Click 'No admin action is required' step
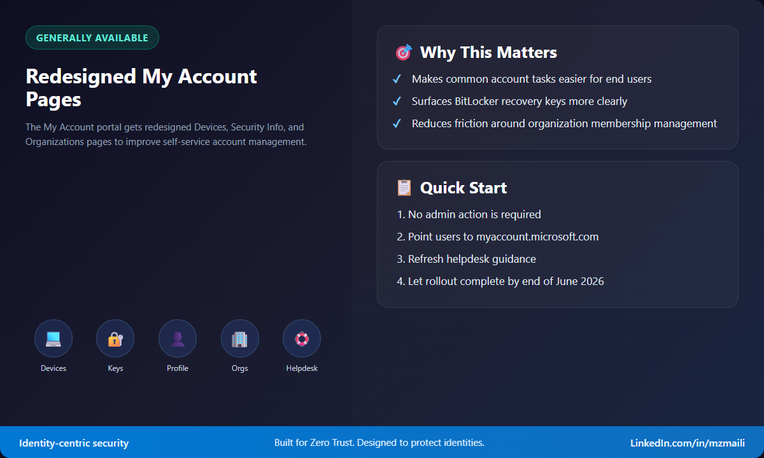This screenshot has width=764, height=458. (x=469, y=214)
